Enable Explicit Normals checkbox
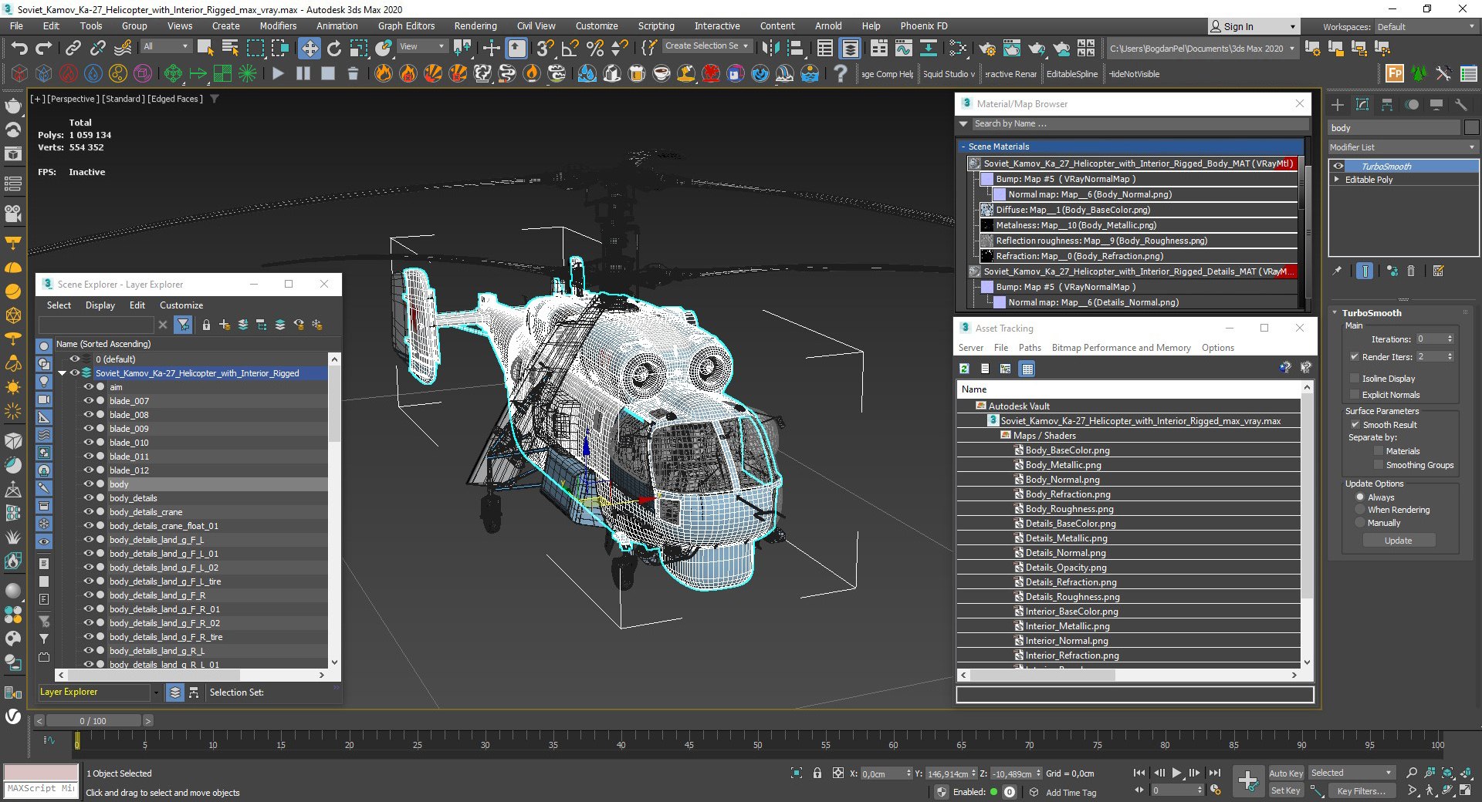This screenshot has height=802, width=1482. [1355, 395]
